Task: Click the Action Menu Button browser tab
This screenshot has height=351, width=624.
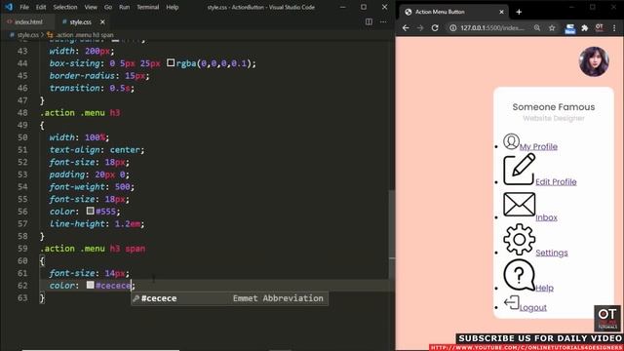Action: [x=453, y=12]
